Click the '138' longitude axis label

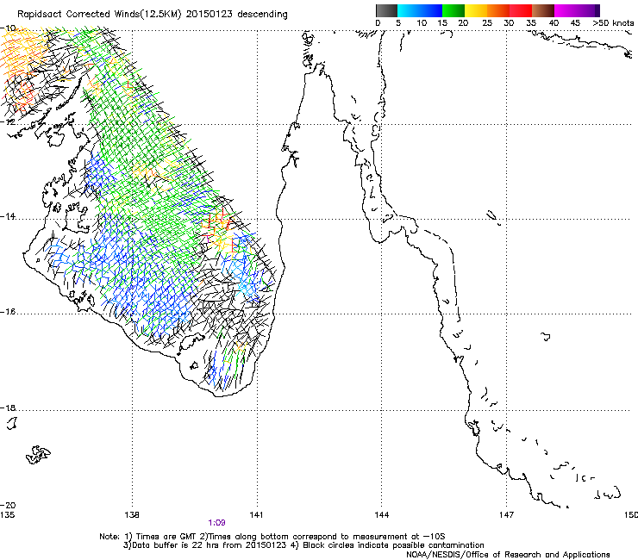[132, 515]
